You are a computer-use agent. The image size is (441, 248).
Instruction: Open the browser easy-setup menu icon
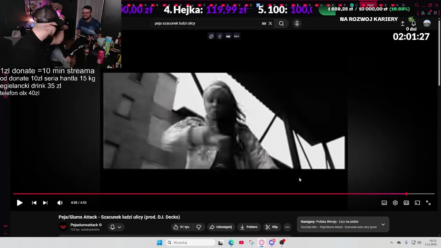point(435,13)
